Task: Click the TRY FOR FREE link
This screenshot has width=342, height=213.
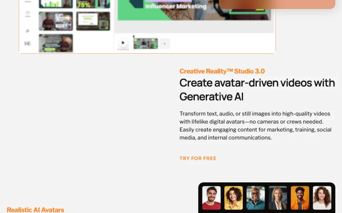Action: pos(198,158)
